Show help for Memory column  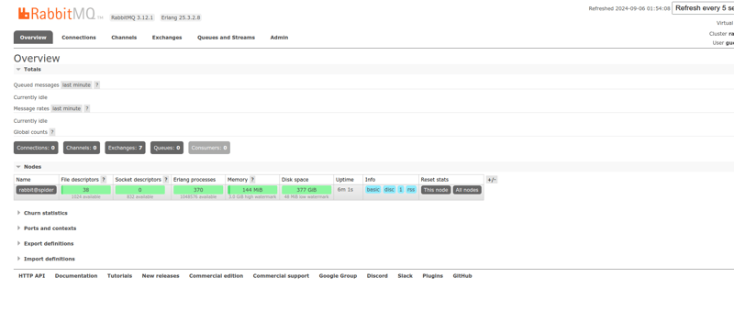pos(252,180)
